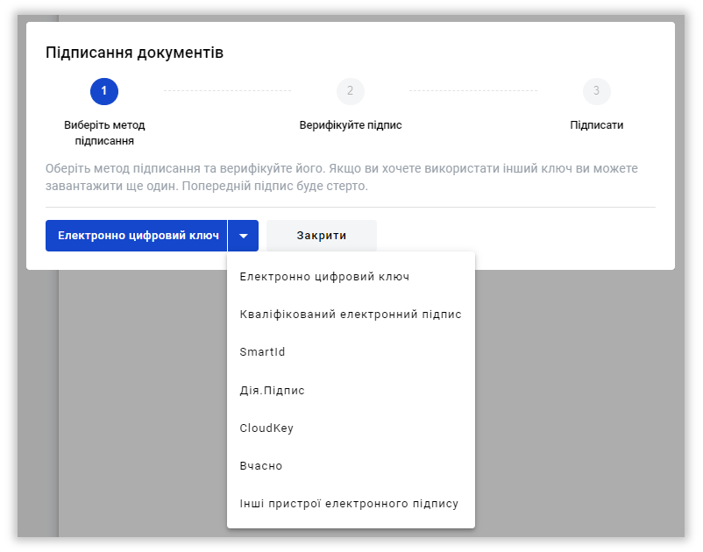Click the step 2 circle in the stepper

350,91
